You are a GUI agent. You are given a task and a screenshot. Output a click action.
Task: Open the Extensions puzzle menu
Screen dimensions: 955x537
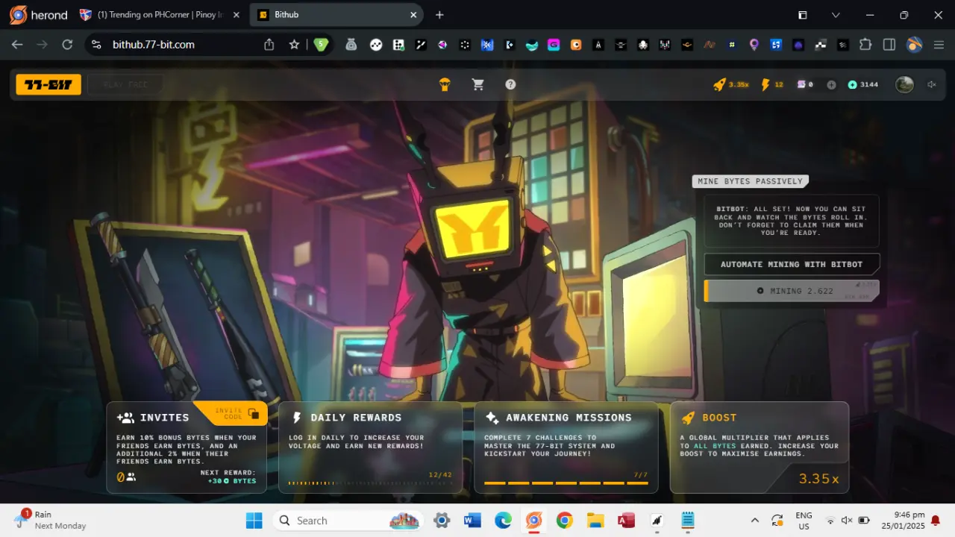pos(865,45)
